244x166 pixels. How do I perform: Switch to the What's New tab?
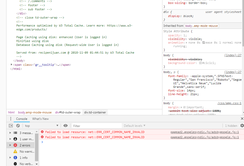click(40, 119)
